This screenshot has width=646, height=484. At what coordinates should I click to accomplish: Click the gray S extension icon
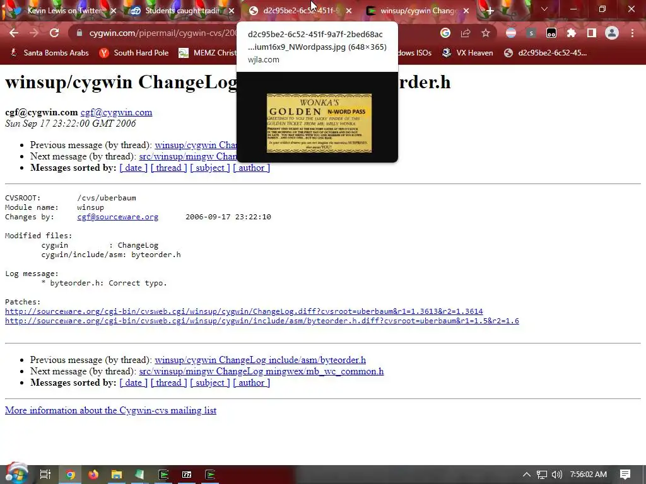click(531, 33)
